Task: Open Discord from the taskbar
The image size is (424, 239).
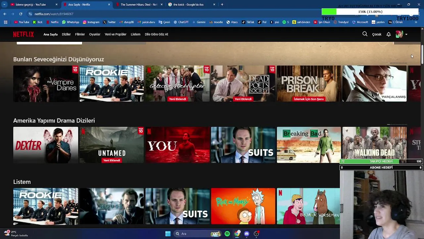Action: 246,234
